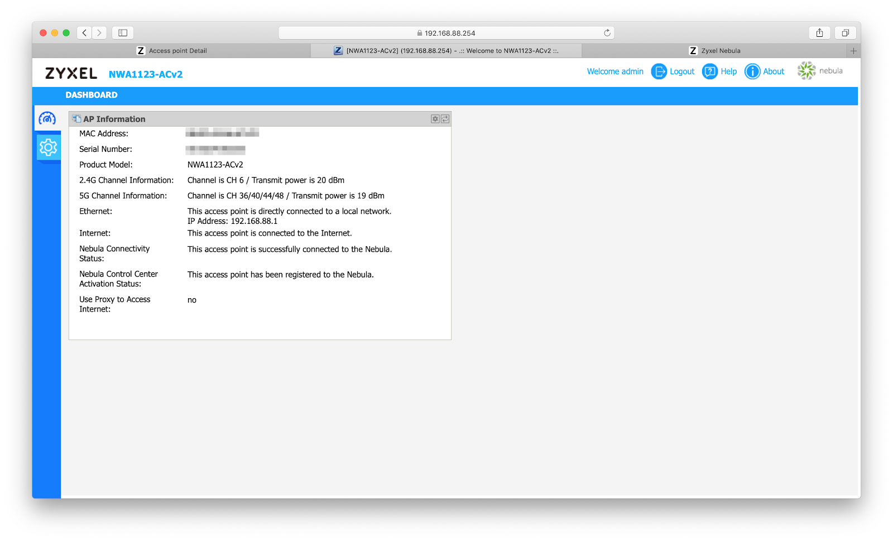
Task: Click the Nebula Connectivity Status label
Action: (114, 253)
